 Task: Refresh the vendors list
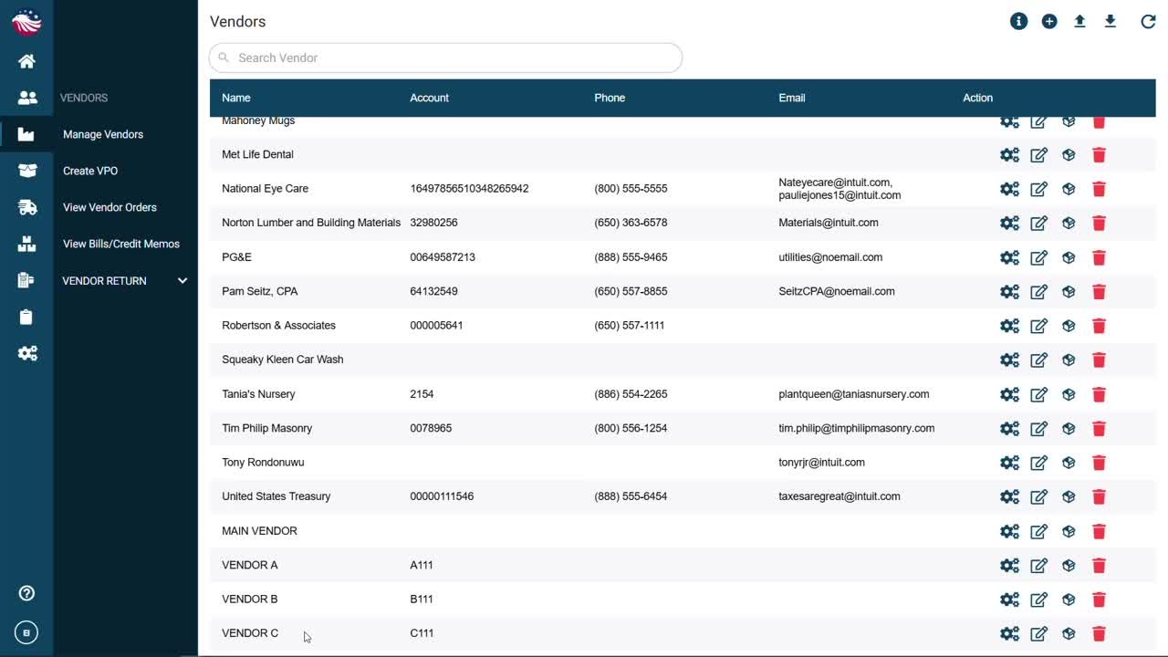coord(1148,21)
